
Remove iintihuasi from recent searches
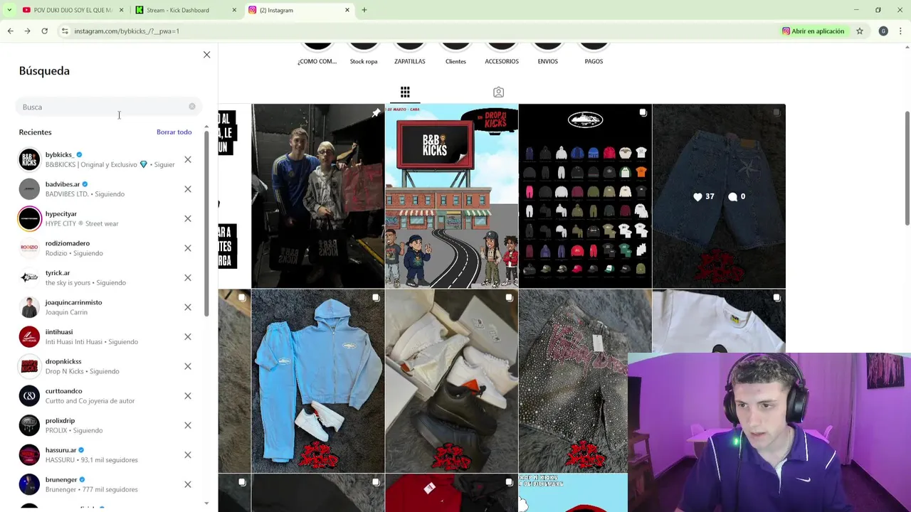point(188,337)
